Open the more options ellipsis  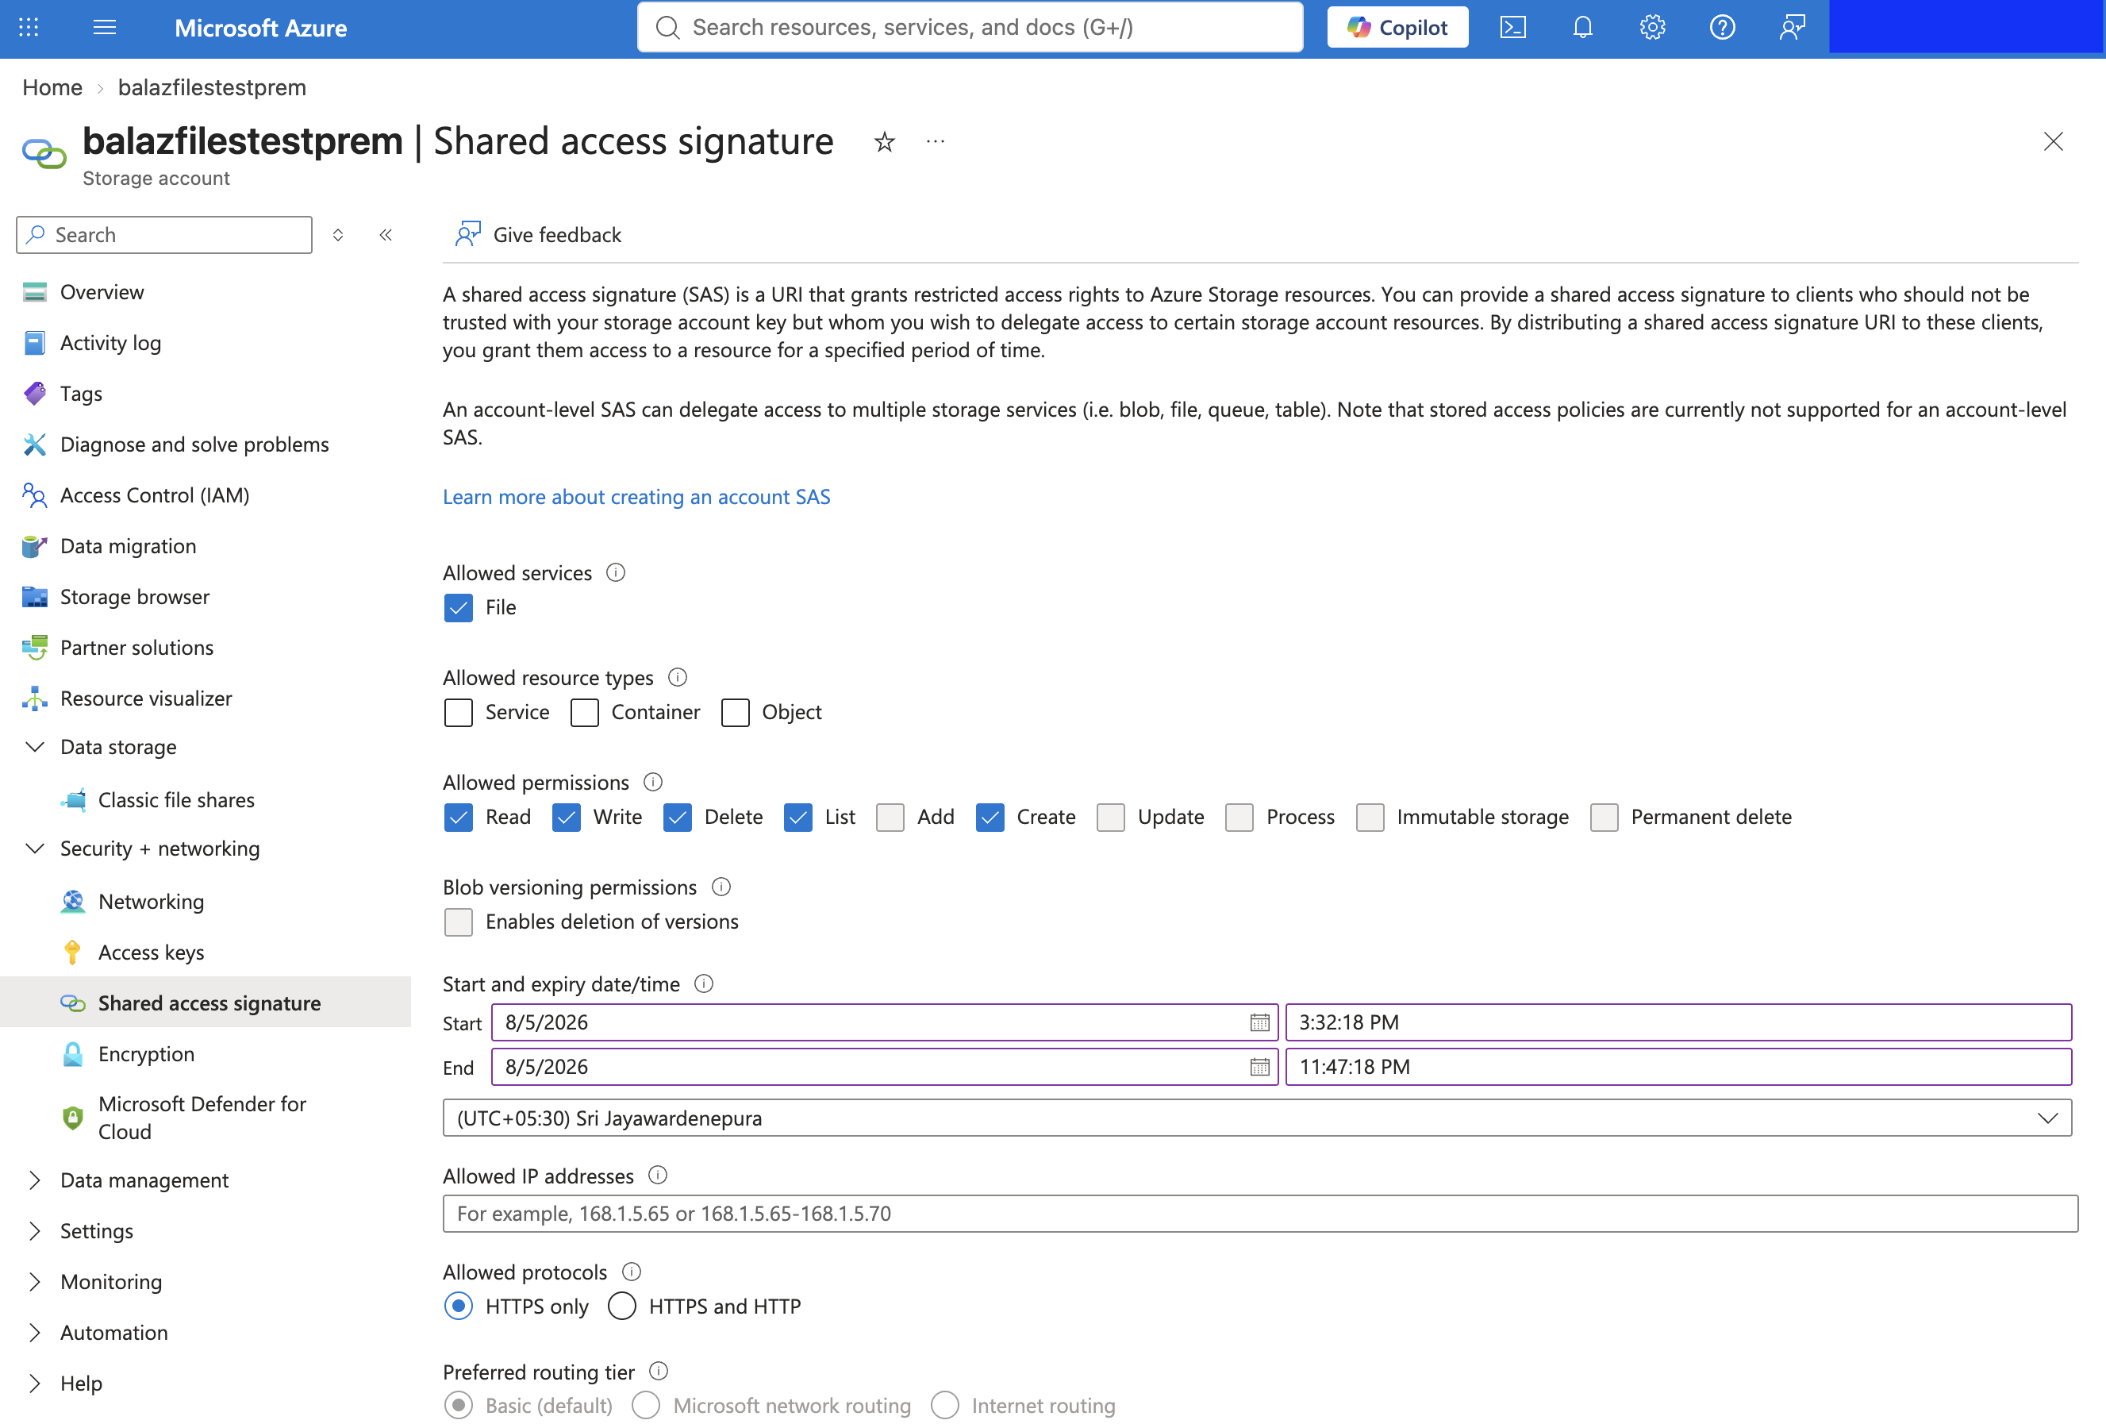(936, 142)
